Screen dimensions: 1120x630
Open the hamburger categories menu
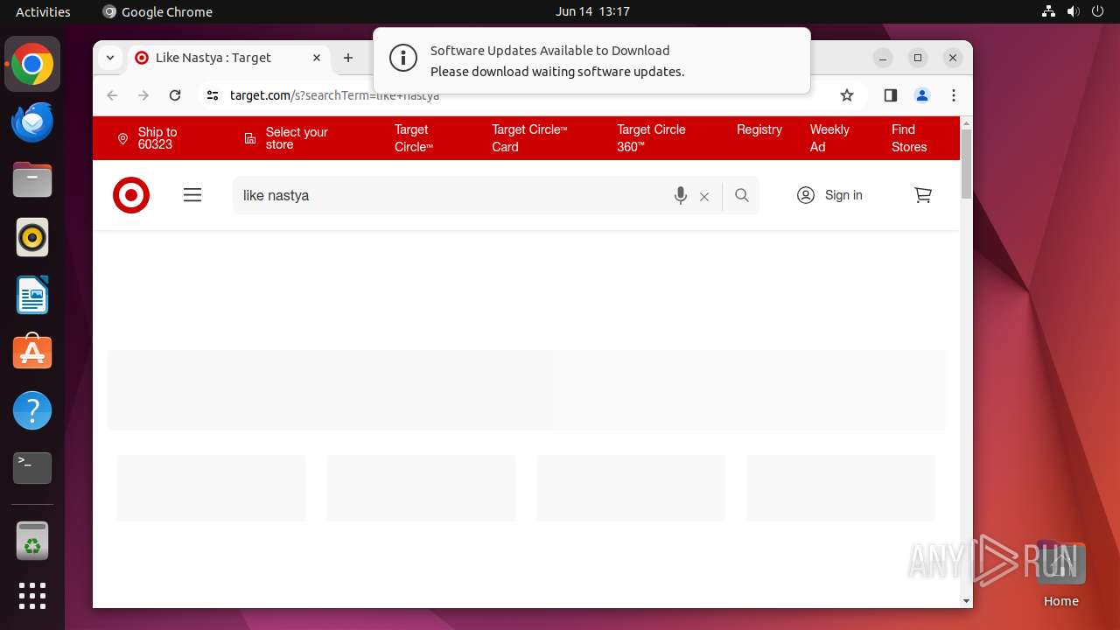tap(192, 195)
